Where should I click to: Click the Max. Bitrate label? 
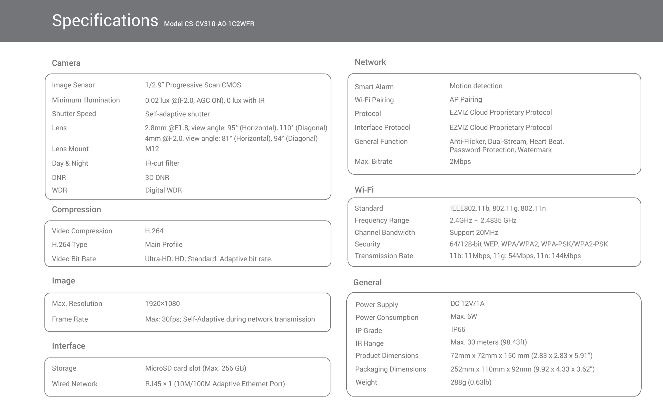pyautogui.click(x=373, y=161)
